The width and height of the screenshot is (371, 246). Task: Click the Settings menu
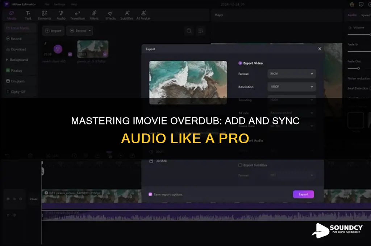tap(59, 4)
